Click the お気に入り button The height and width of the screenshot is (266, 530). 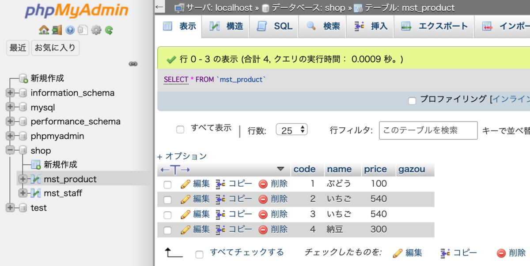click(x=55, y=48)
